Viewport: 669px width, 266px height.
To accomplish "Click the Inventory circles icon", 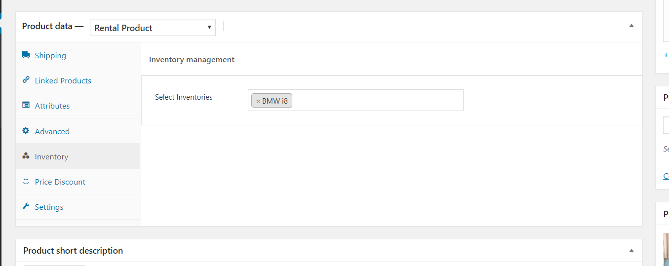I will point(26,156).
